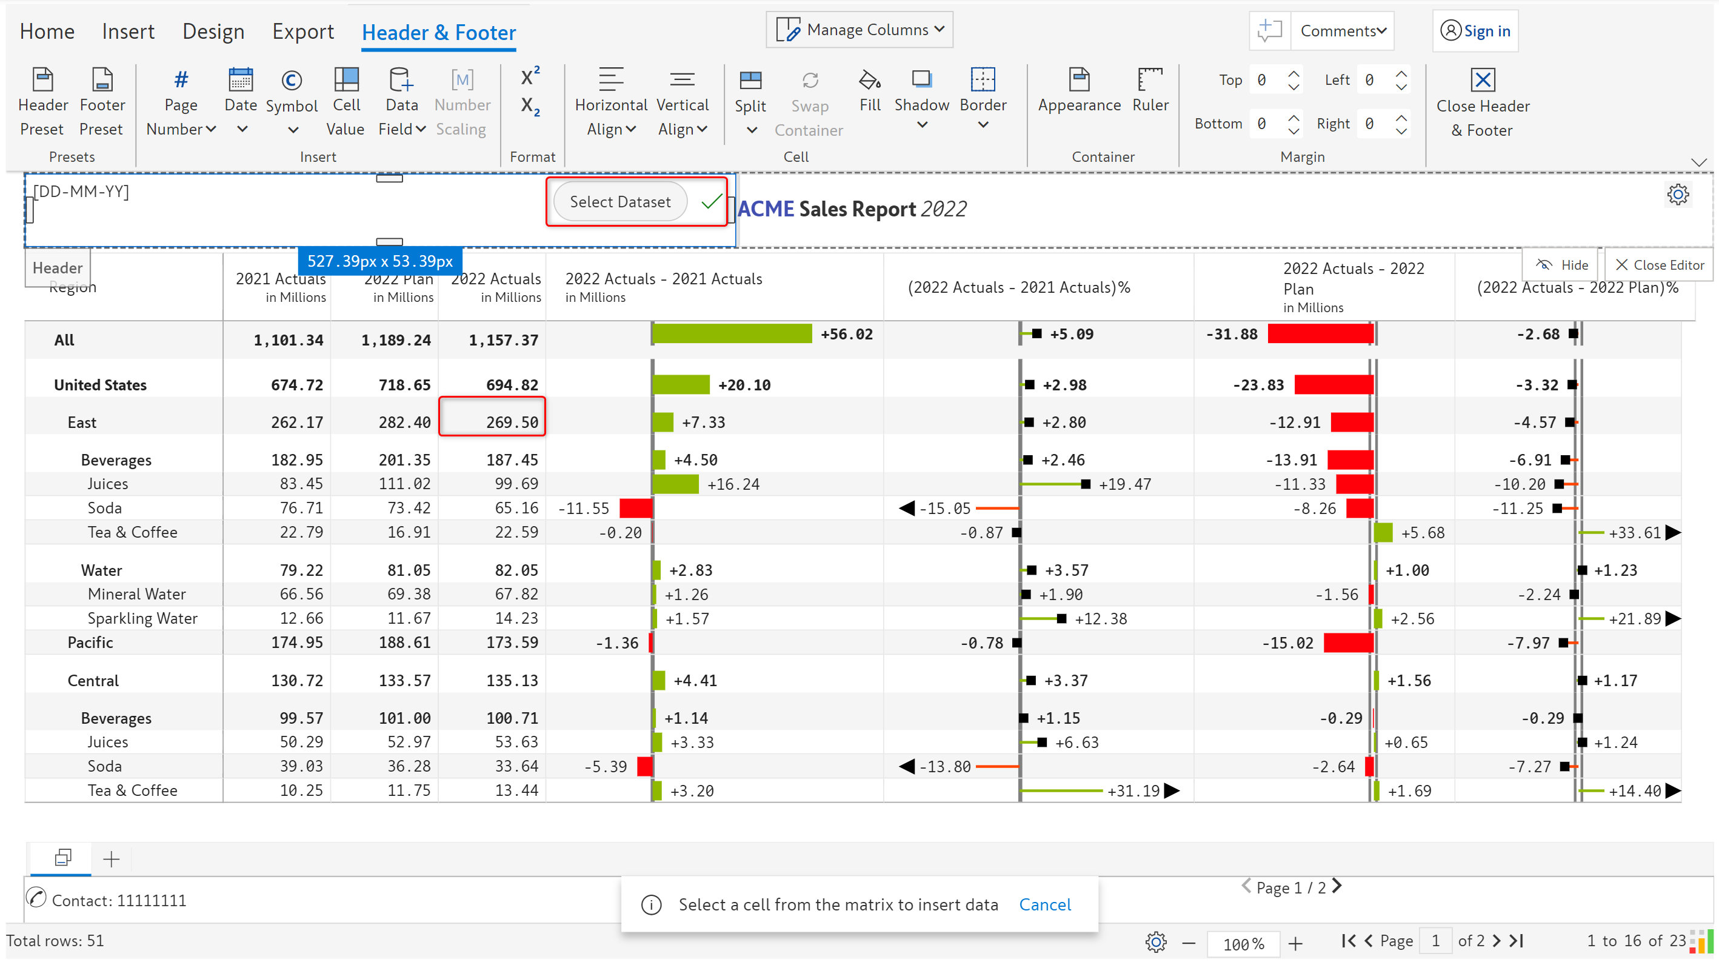Screen dimensions: 1719x965
Task: Open the Export tab
Action: pyautogui.click(x=303, y=32)
